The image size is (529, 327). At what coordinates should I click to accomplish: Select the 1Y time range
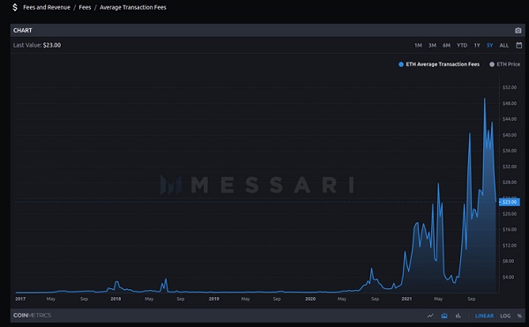coord(477,45)
